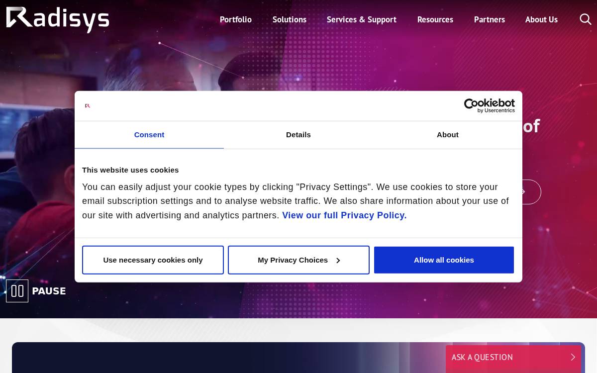The image size is (597, 373).
Task: Open View our full Privacy Policy link
Action: pyautogui.click(x=344, y=215)
